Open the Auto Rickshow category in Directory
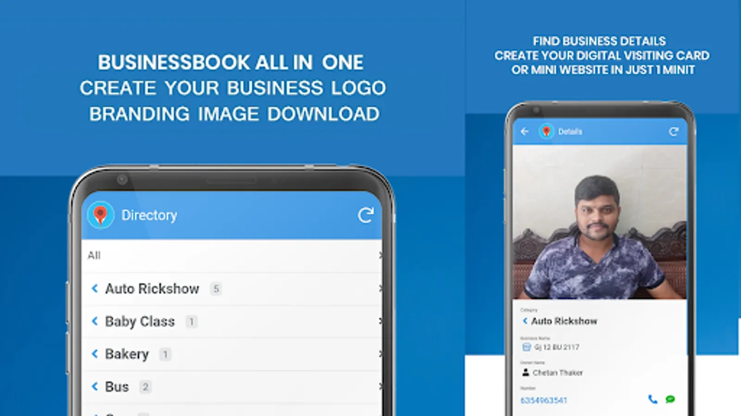Viewport: 741px width, 416px height. [232, 289]
